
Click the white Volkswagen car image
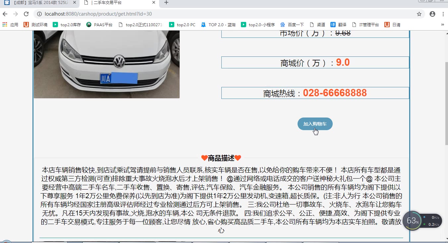click(x=107, y=64)
